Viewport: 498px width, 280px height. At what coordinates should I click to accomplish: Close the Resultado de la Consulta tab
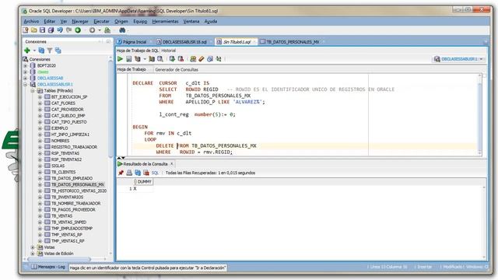tap(172, 164)
